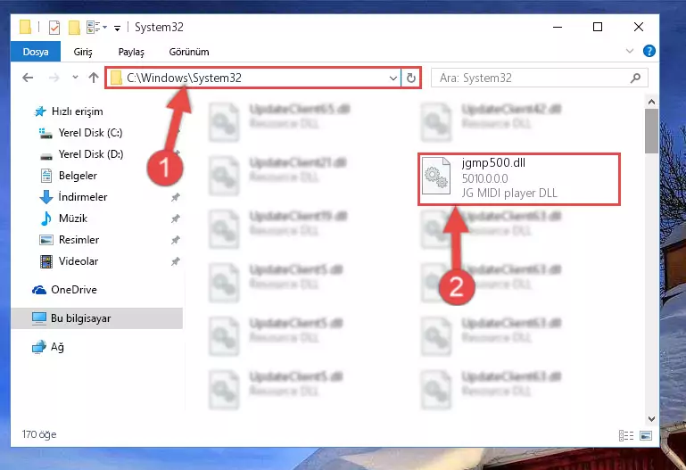The width and height of the screenshot is (686, 470).
Task: Click the pin icon beside Videolar
Action: tap(176, 261)
